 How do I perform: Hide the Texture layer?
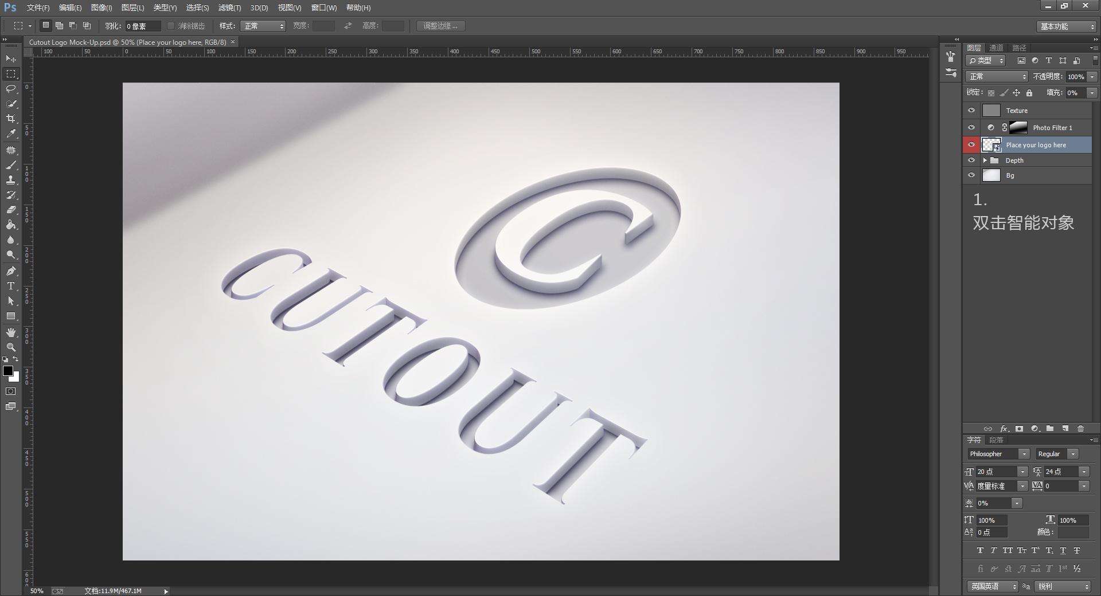coord(971,111)
